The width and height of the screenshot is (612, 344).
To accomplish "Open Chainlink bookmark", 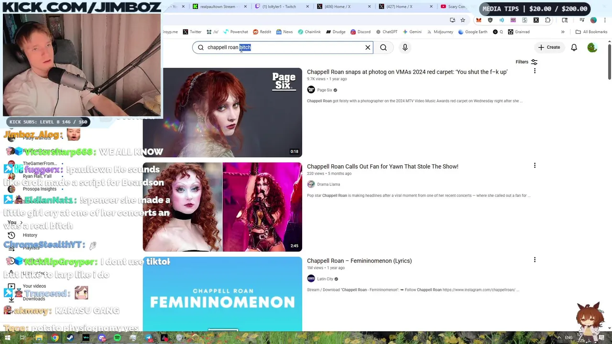I will click(x=309, y=32).
